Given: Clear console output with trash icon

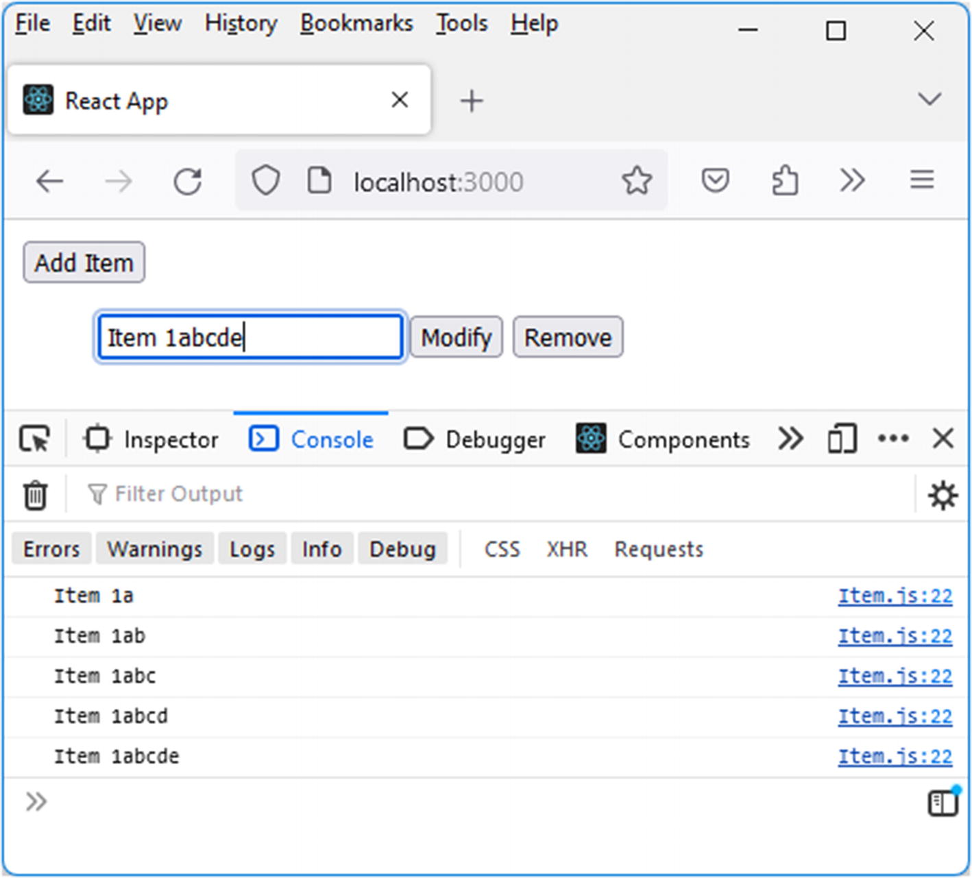Looking at the screenshot, I should coord(35,495).
